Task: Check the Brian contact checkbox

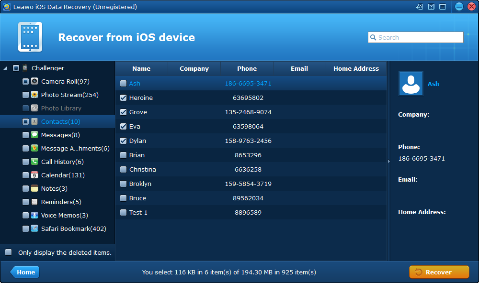Action: (124, 155)
